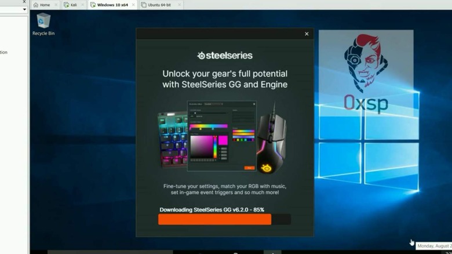452x254 pixels.
Task: Click the 0xsp logo image on desktop
Action: (366, 73)
